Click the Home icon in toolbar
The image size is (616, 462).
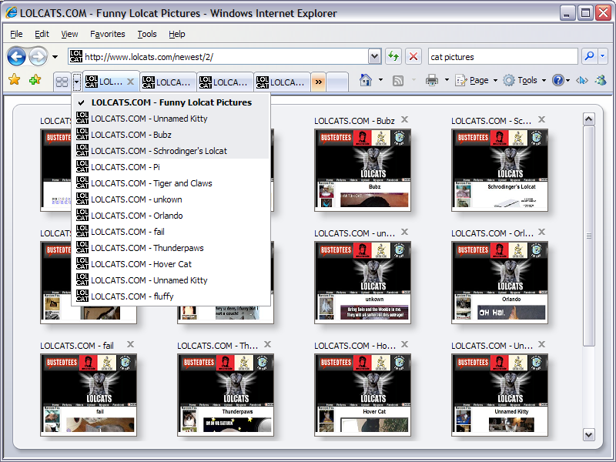point(366,80)
